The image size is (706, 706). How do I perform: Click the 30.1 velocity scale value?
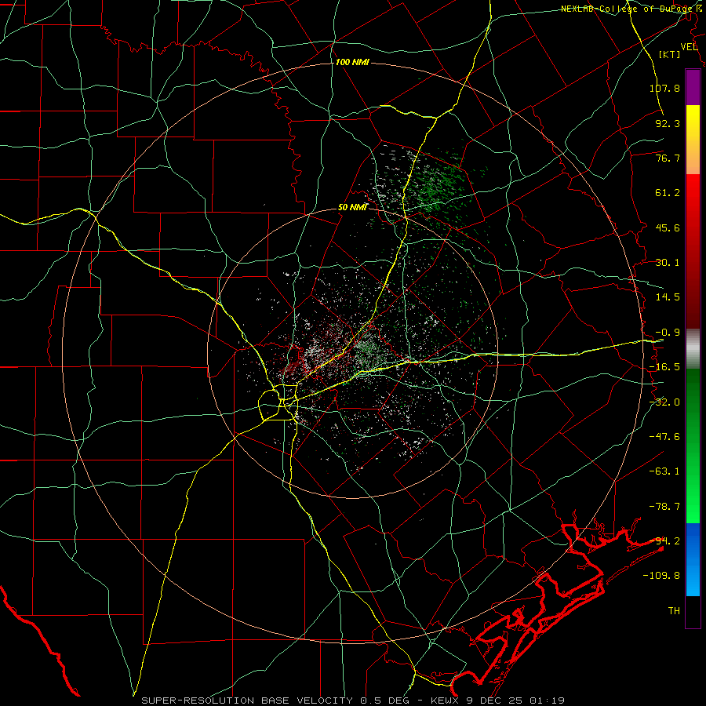click(x=668, y=263)
